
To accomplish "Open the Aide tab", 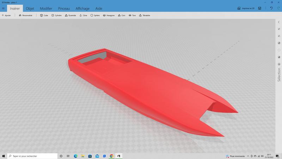I will (99, 8).
